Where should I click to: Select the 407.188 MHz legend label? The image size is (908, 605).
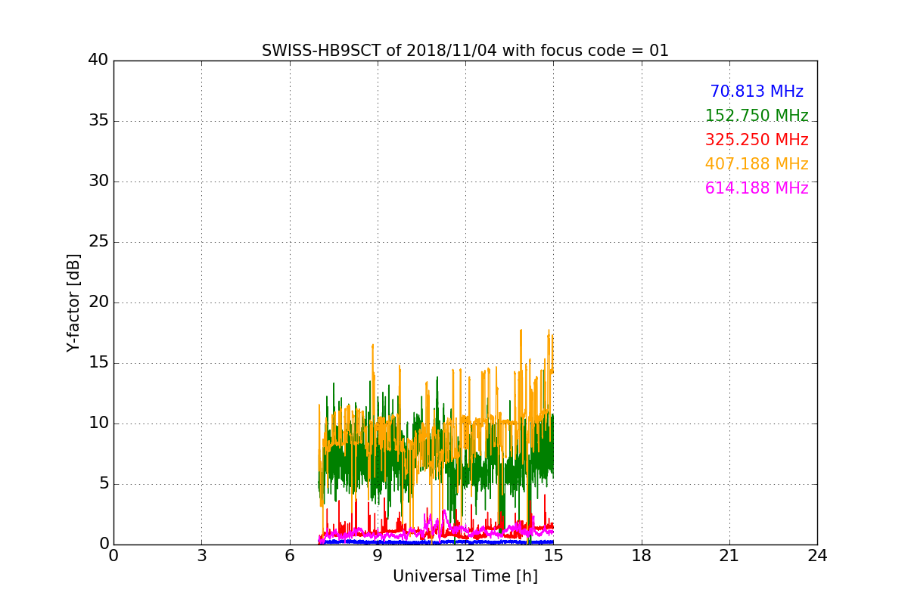tap(757, 164)
